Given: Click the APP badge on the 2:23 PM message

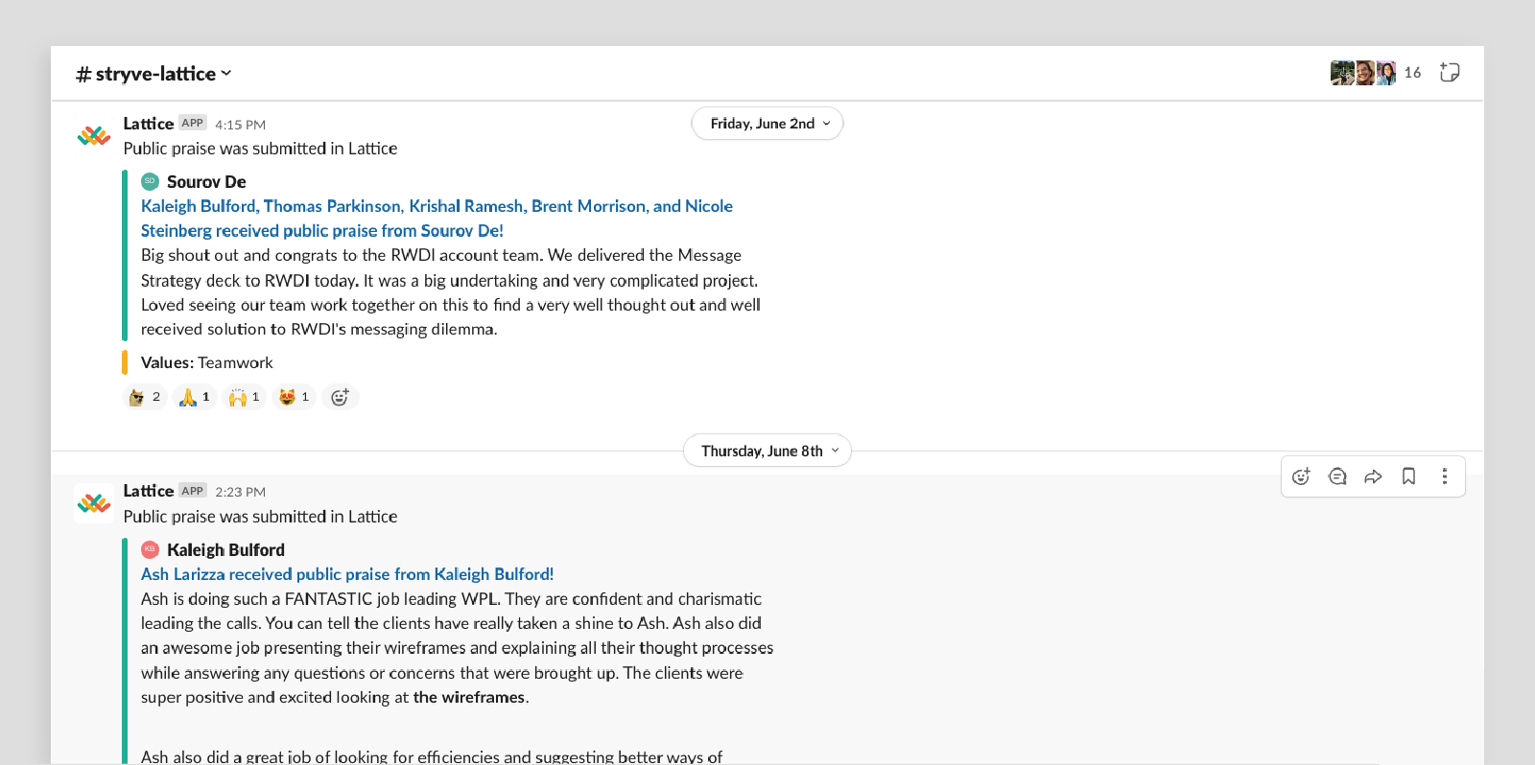Looking at the screenshot, I should (193, 491).
